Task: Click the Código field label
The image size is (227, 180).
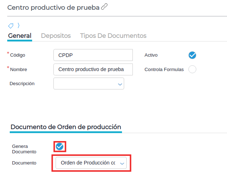Action: point(18,55)
